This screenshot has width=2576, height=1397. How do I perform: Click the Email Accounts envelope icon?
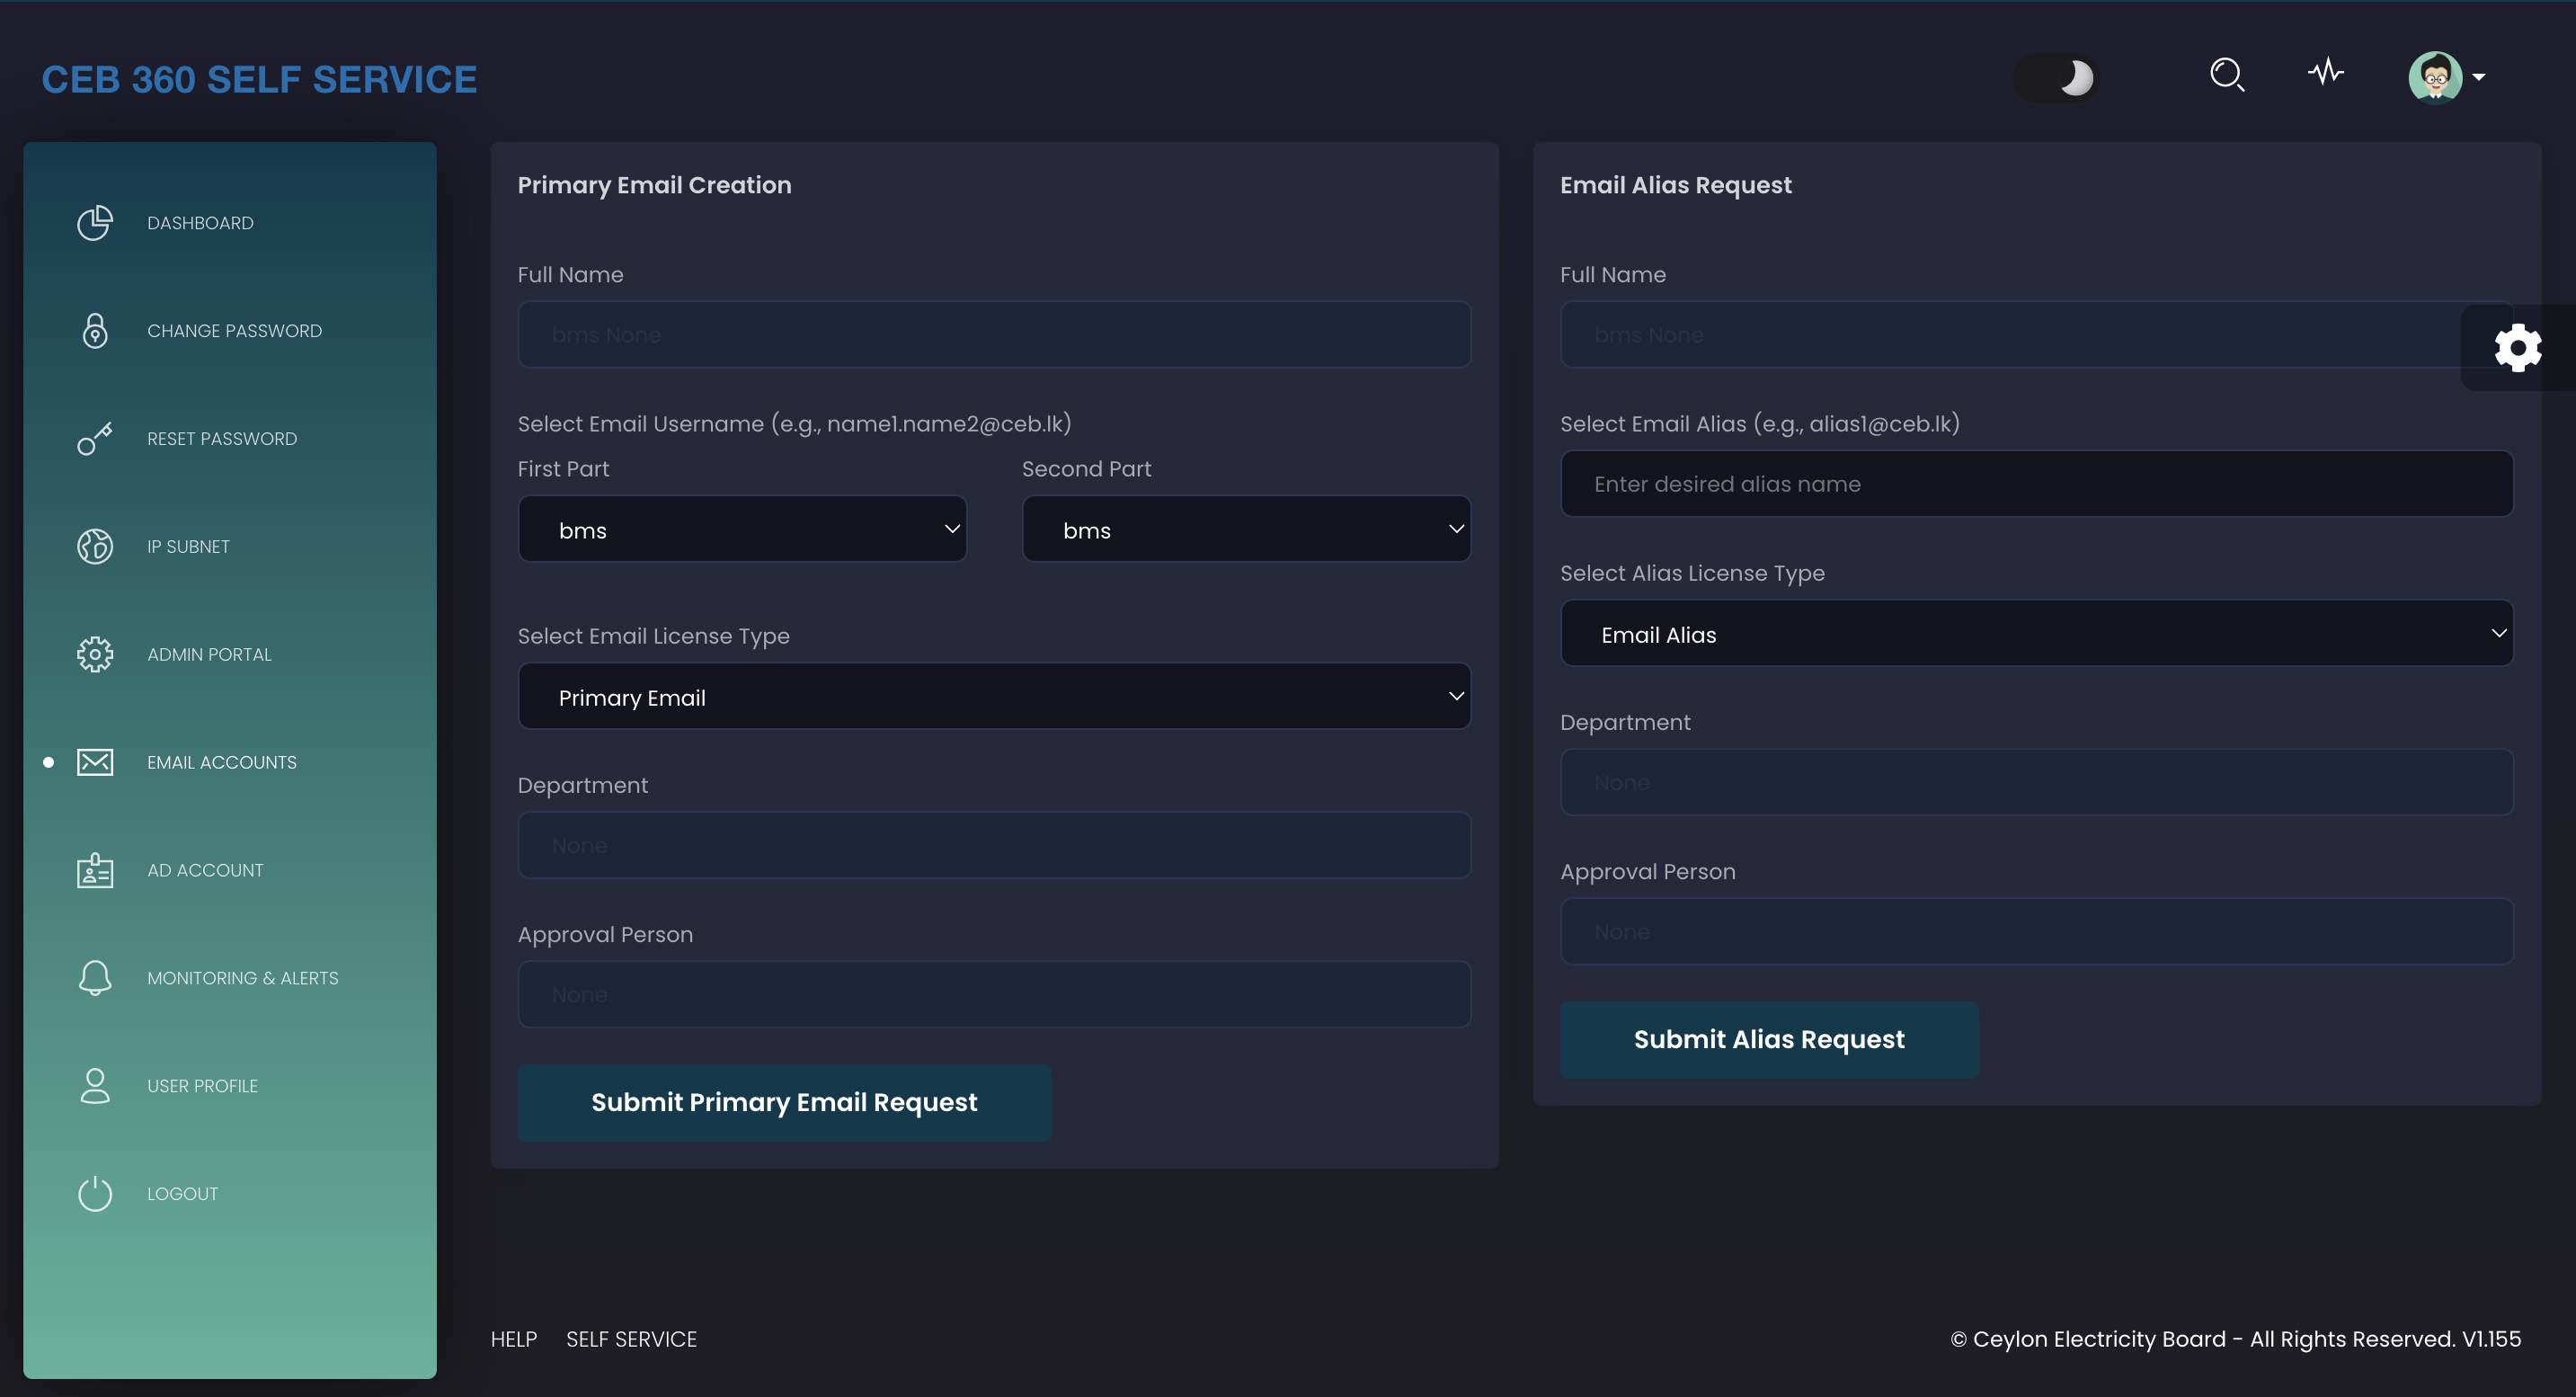coord(95,762)
